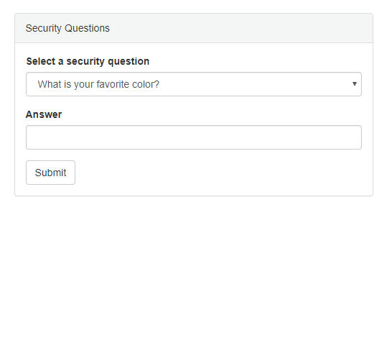This screenshot has height=348, width=387.
Task: Click the Submit button
Action: pyautogui.click(x=50, y=173)
